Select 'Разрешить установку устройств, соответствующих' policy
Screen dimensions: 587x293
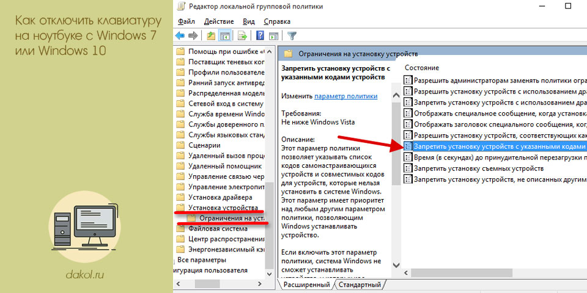[x=500, y=135]
